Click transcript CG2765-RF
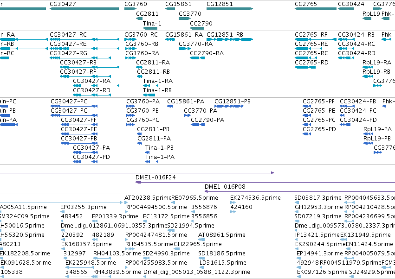Screen dimensions: 395x279 tap(316, 39)
